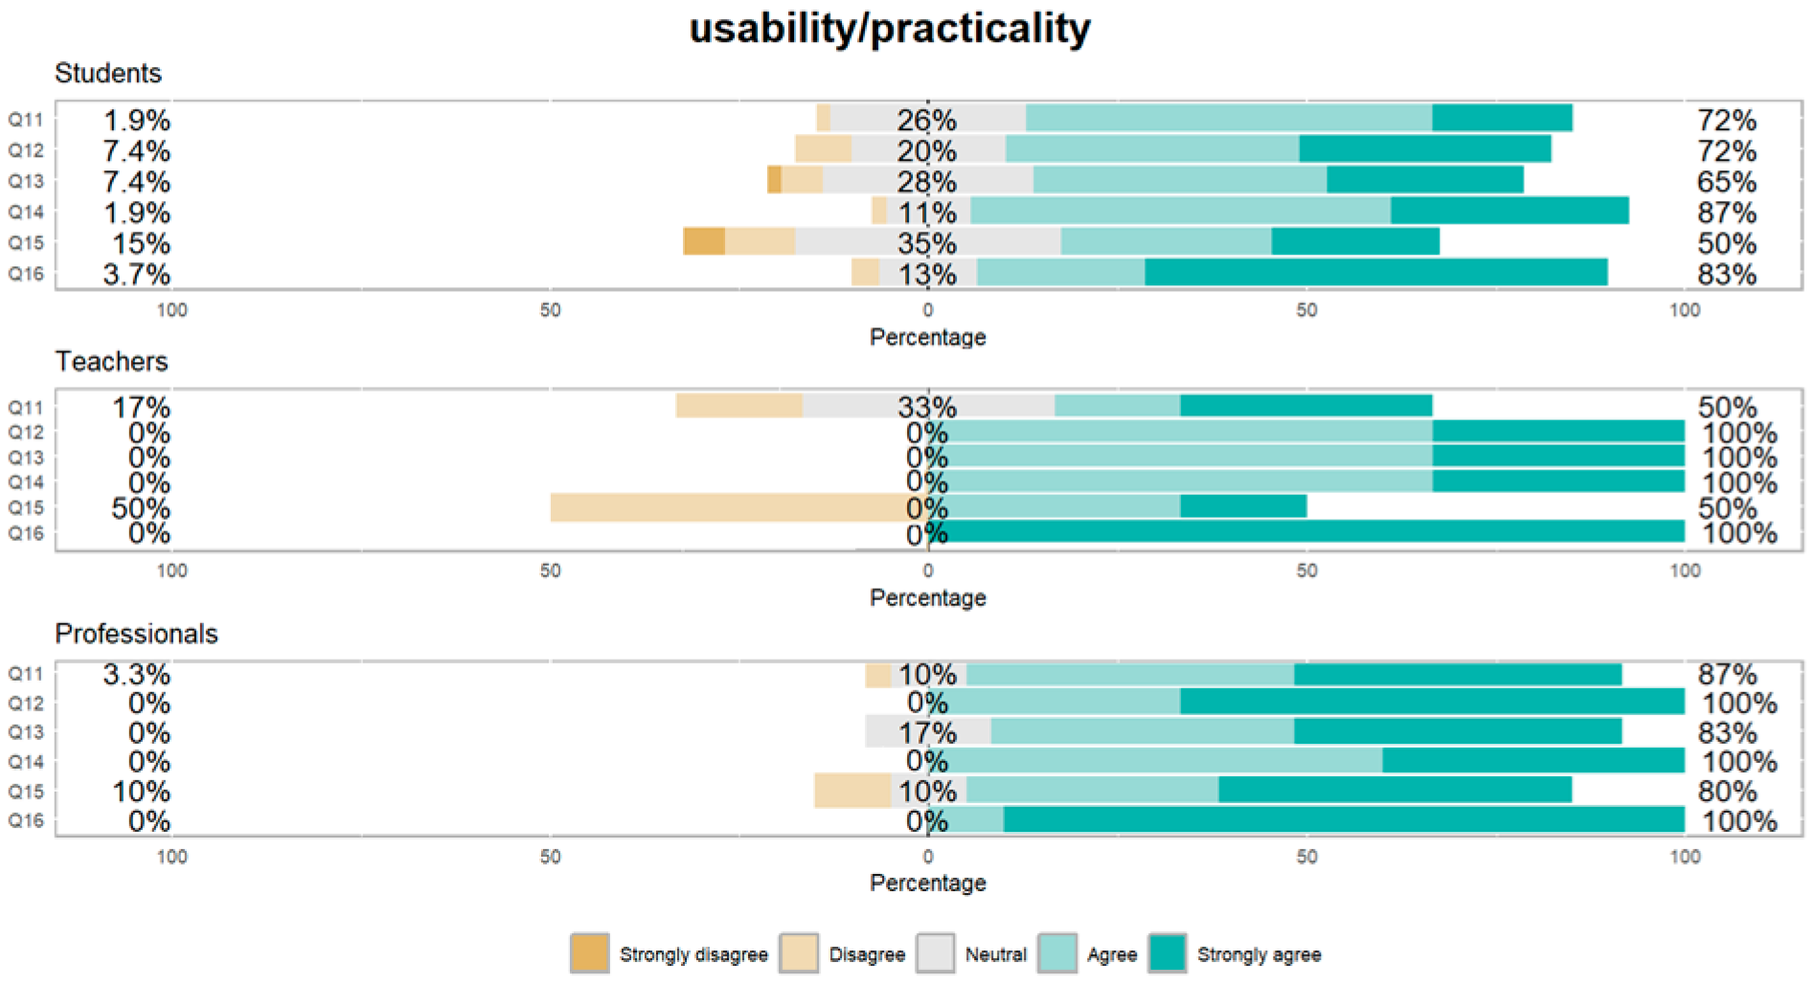The height and width of the screenshot is (986, 1815).
Task: Click the 87% label for Students Q14
Action: 1726,213
